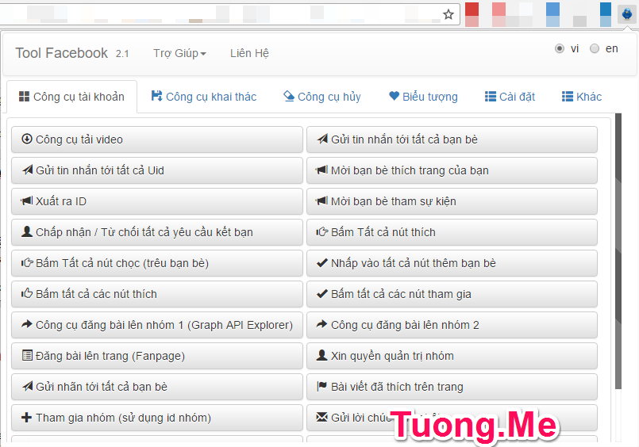Screen dimensions: 639x447
Task: Click paper plane icon on Gửi tin nhắn tới tất cả Uid
Action: pyautogui.click(x=27, y=170)
